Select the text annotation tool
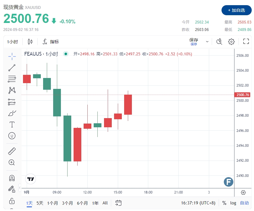 coord(12,124)
